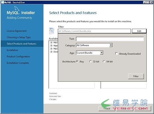This screenshot has height=114, width=154.
Task: Go to Installation step in sidebar
Action: click(x=12, y=50)
